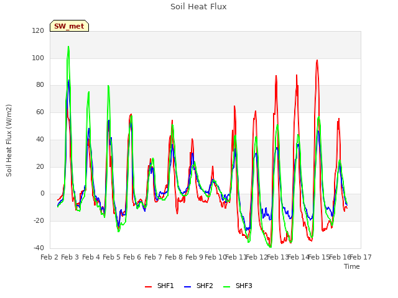Click the red SHF1 peak near 98 on Feb 15
The height and width of the screenshot is (298, 398).
point(317,60)
